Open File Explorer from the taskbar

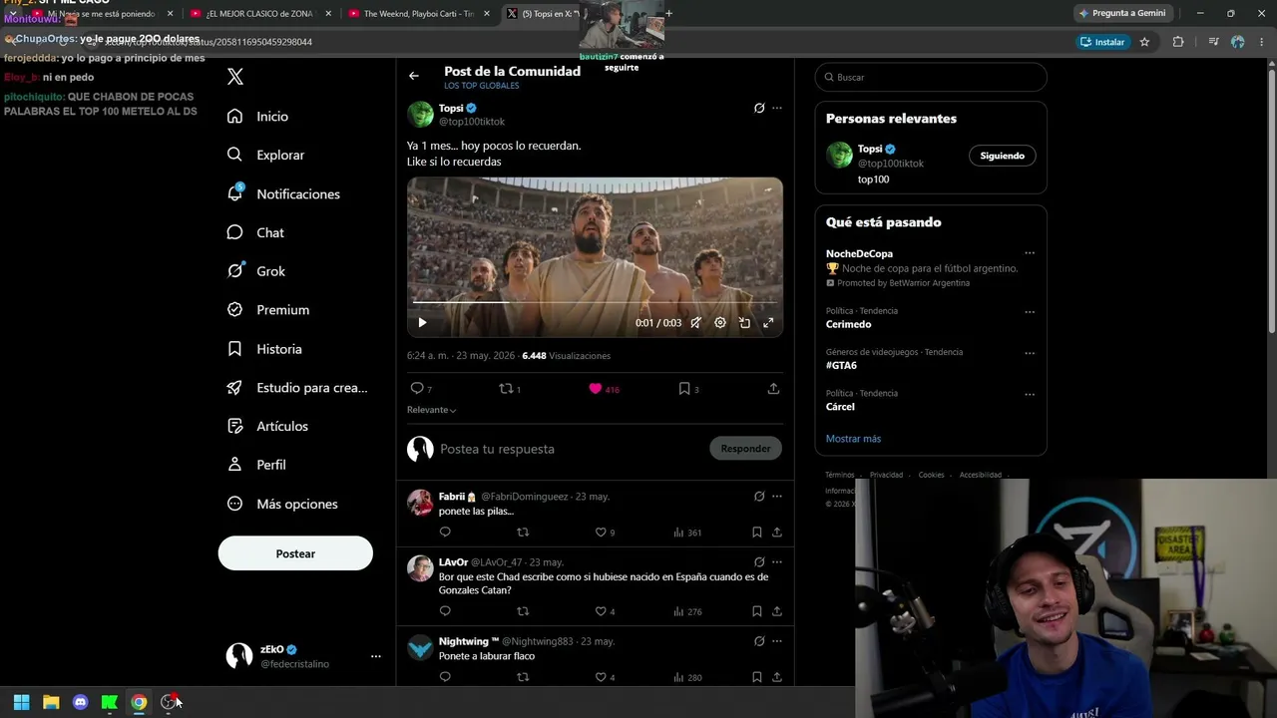(51, 702)
